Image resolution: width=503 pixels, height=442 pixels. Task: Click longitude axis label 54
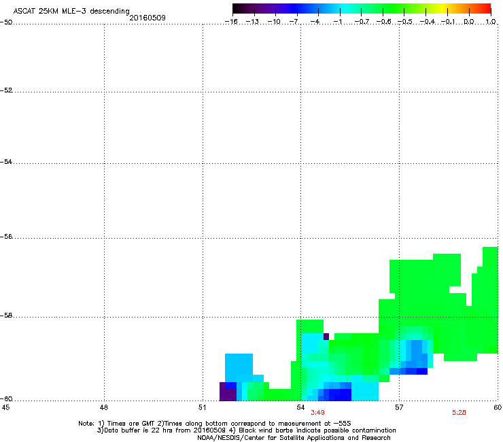point(300,407)
